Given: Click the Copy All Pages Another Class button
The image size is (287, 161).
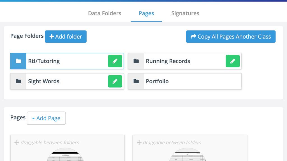Looking at the screenshot, I should [x=230, y=36].
